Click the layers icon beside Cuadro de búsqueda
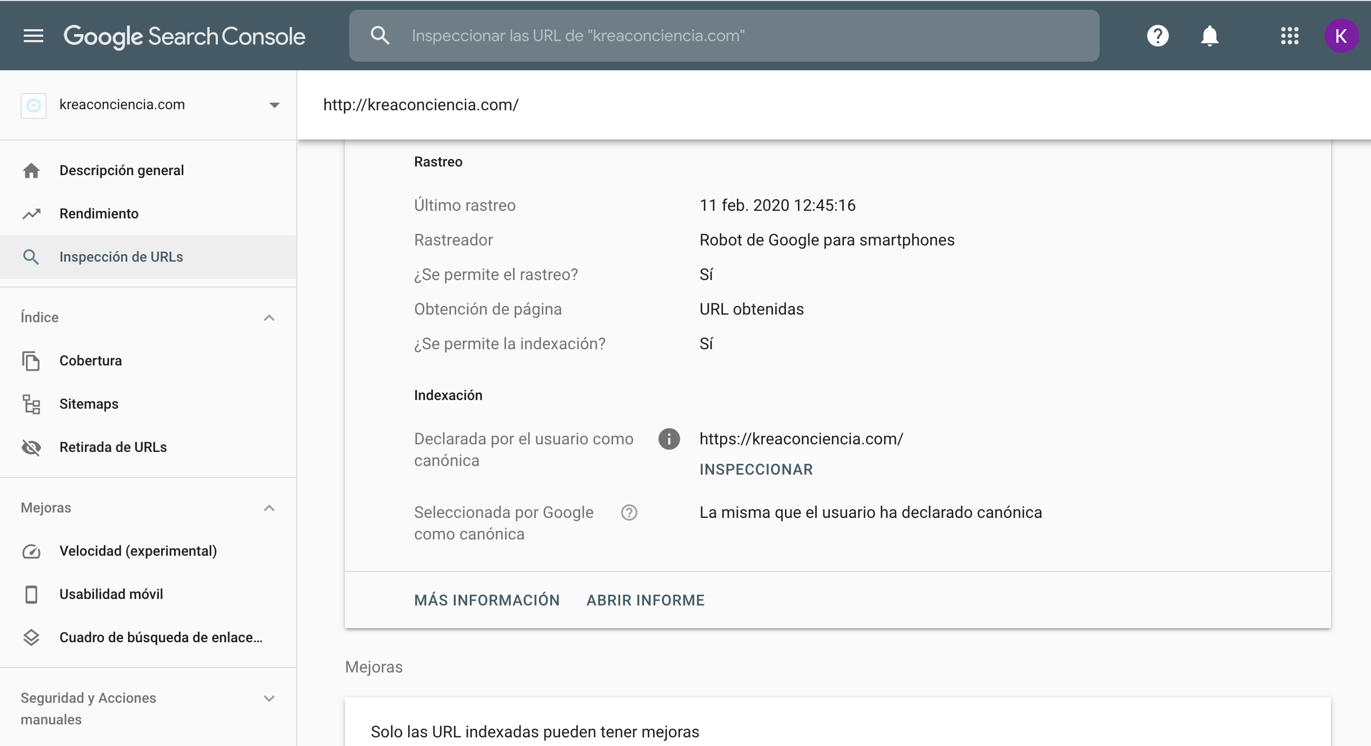1371x746 pixels. point(31,637)
